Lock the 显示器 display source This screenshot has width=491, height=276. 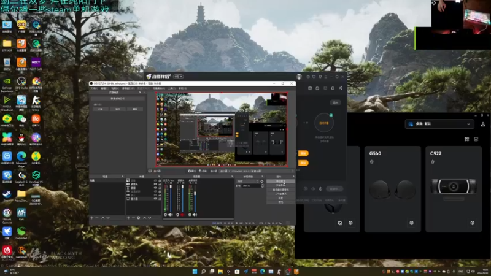tap(160, 199)
